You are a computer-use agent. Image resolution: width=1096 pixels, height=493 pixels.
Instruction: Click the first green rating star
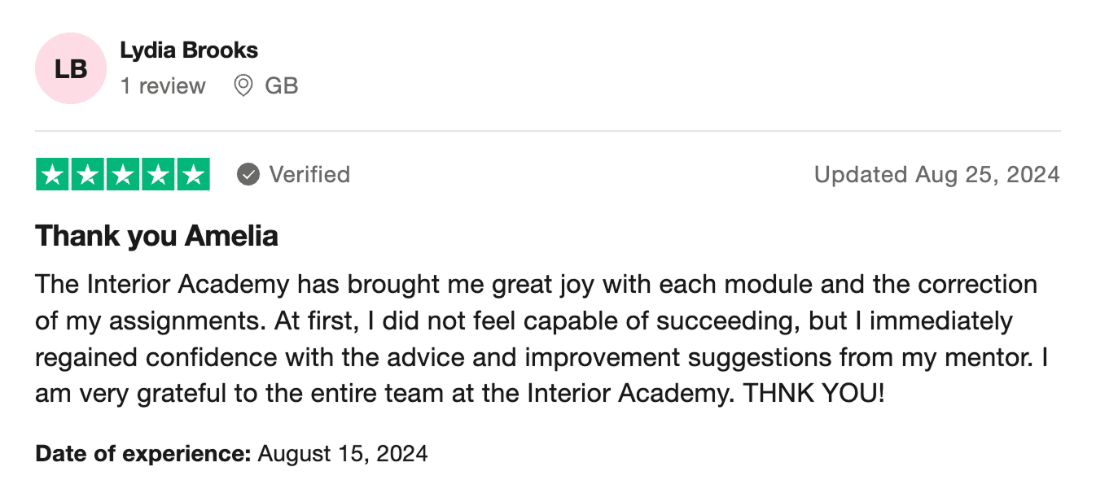pos(53,175)
